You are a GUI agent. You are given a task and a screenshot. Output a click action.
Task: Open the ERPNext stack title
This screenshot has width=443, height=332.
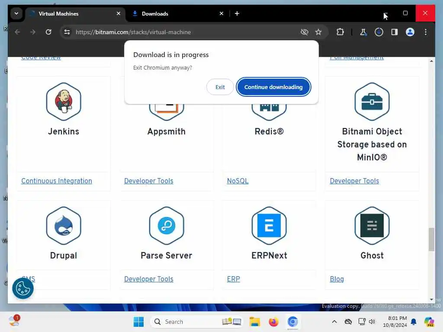[x=269, y=255]
